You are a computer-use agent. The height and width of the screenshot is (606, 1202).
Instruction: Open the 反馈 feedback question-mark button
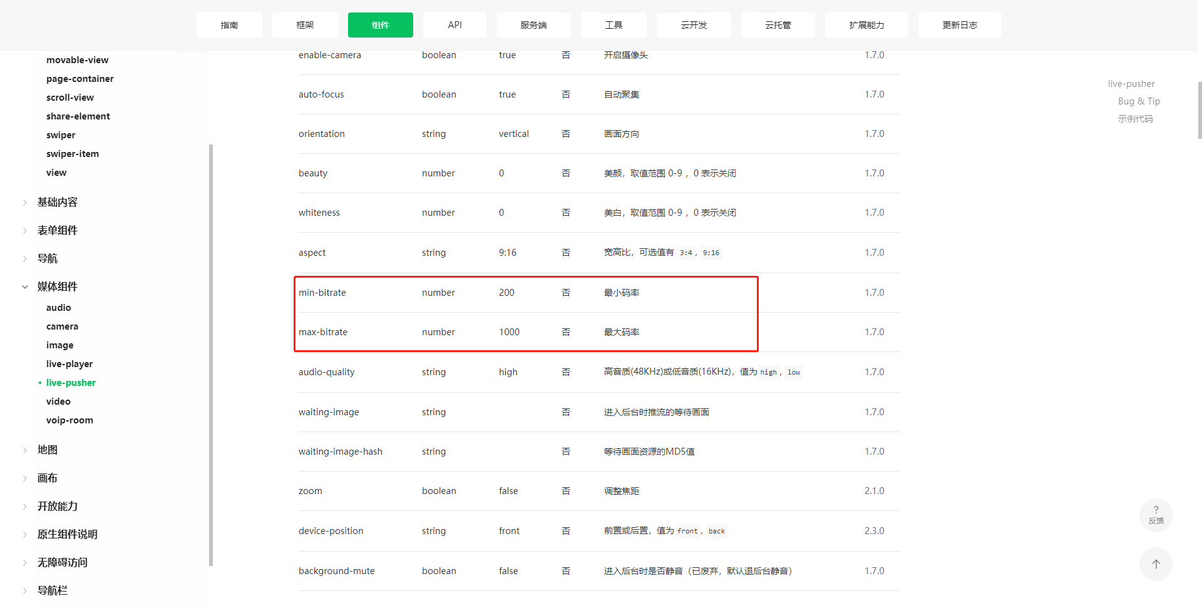click(1156, 515)
